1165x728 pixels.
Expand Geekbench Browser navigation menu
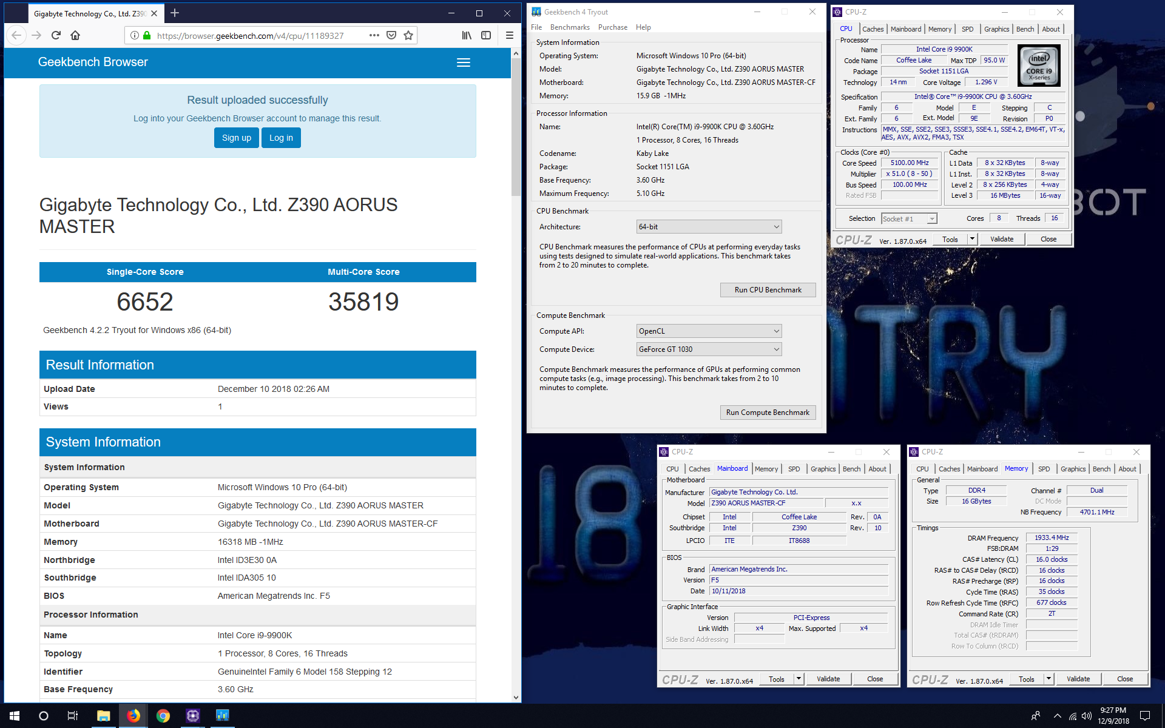point(464,62)
